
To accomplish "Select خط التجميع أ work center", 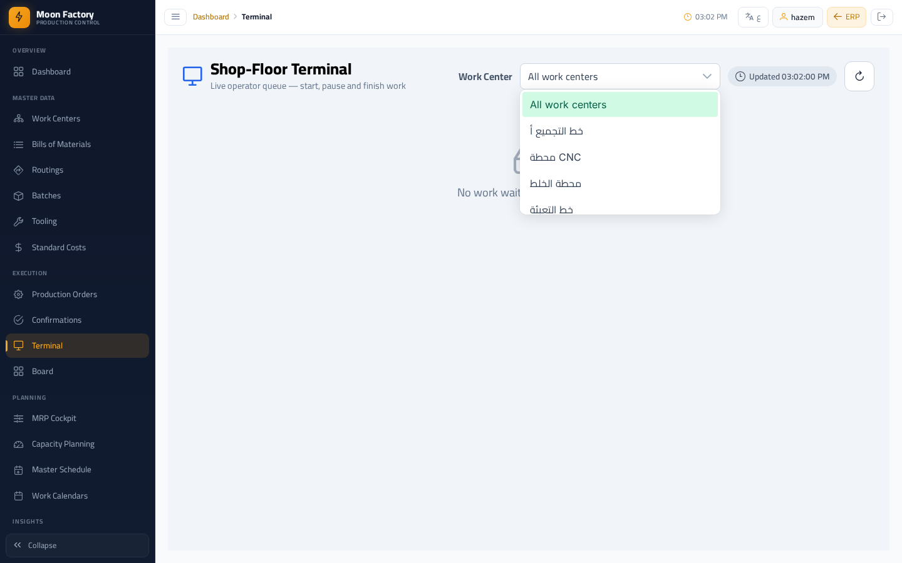I will click(620, 131).
